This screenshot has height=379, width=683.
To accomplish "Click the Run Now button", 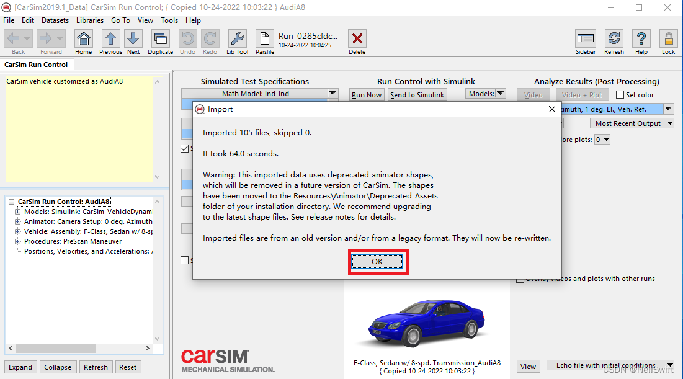I will click(x=367, y=94).
